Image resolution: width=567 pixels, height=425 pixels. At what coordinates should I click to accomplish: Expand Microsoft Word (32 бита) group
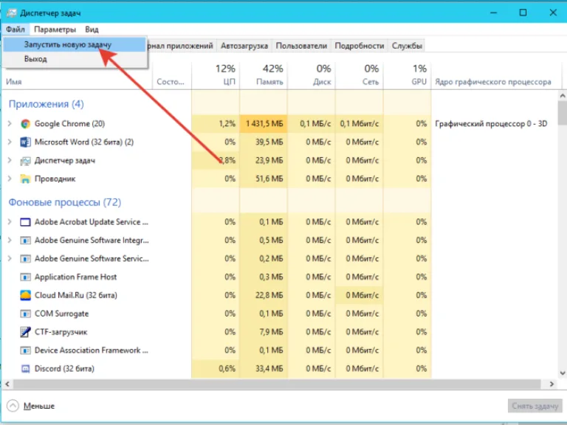point(10,142)
